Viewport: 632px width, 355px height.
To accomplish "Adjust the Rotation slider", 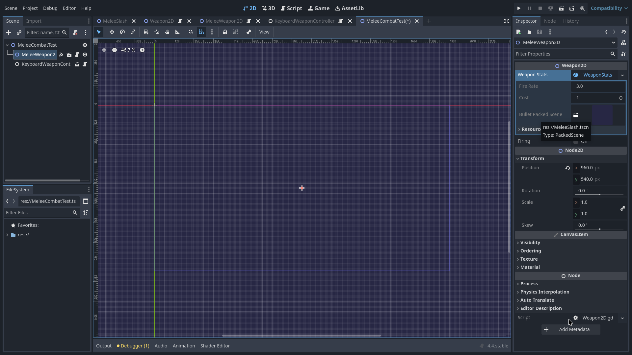I will [x=599, y=195].
